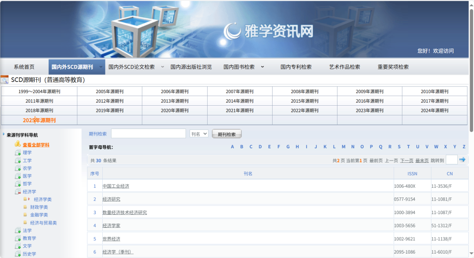Click the blue jump arrow next to 跳转到
Image resolution: width=474 pixels, height=258 pixels.
click(x=463, y=159)
